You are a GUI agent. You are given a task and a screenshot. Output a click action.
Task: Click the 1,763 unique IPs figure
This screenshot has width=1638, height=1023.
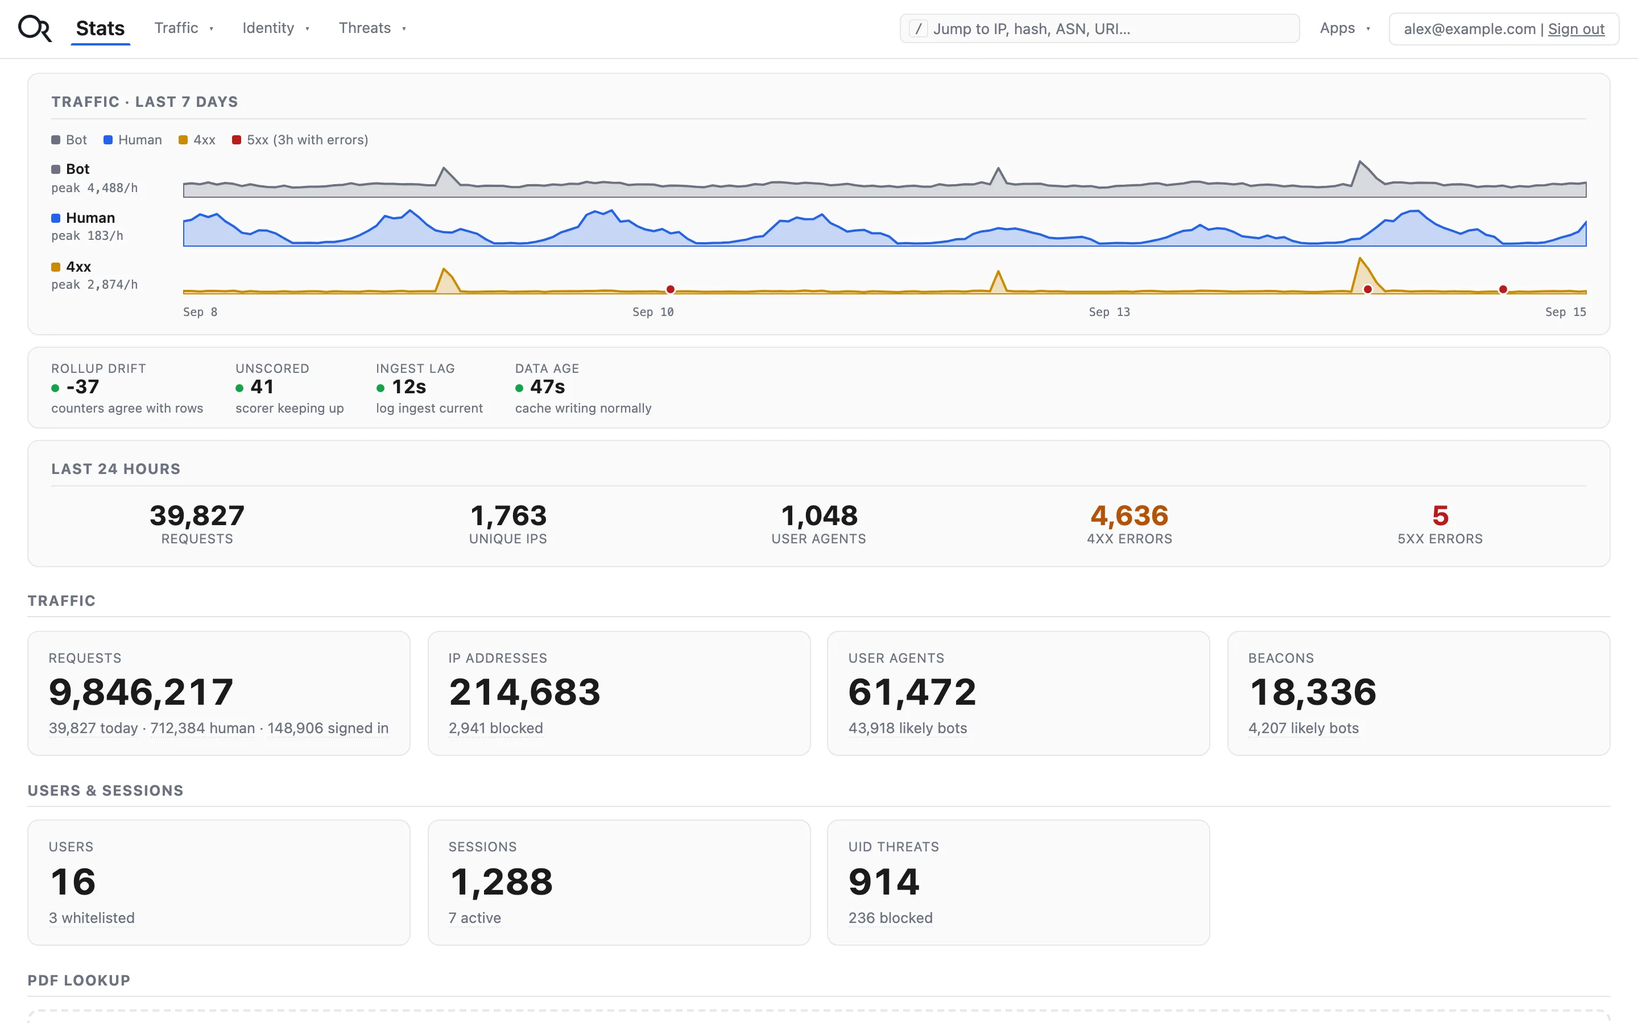tap(508, 515)
